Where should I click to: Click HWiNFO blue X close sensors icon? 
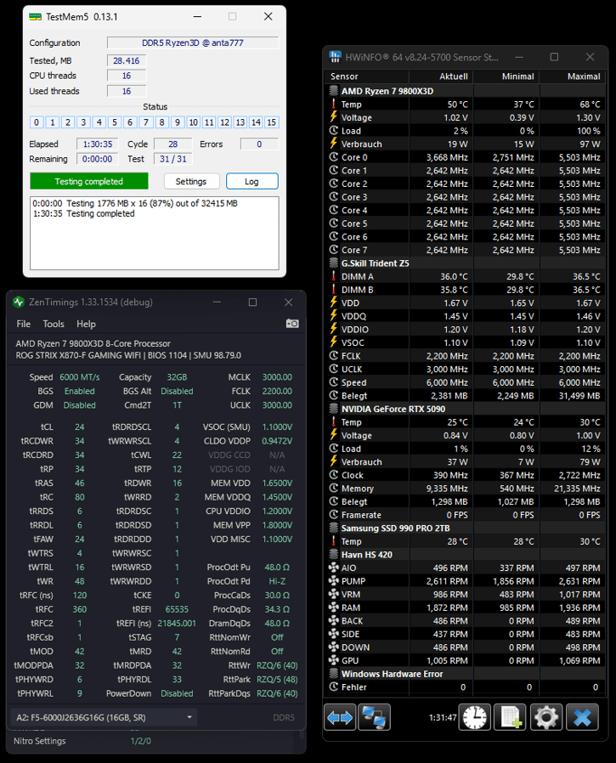click(582, 717)
